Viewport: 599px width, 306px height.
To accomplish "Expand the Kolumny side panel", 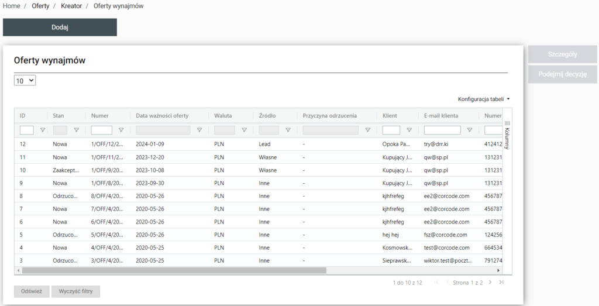I will coord(507,135).
